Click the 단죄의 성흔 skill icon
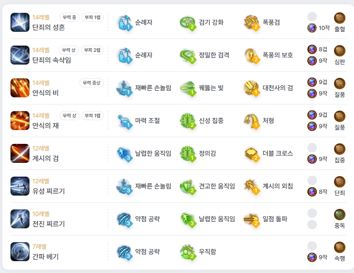354x273 pixels. [20, 22]
